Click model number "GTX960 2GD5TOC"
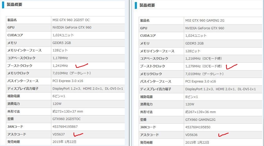The height and width of the screenshot is (146, 264). tap(67, 119)
